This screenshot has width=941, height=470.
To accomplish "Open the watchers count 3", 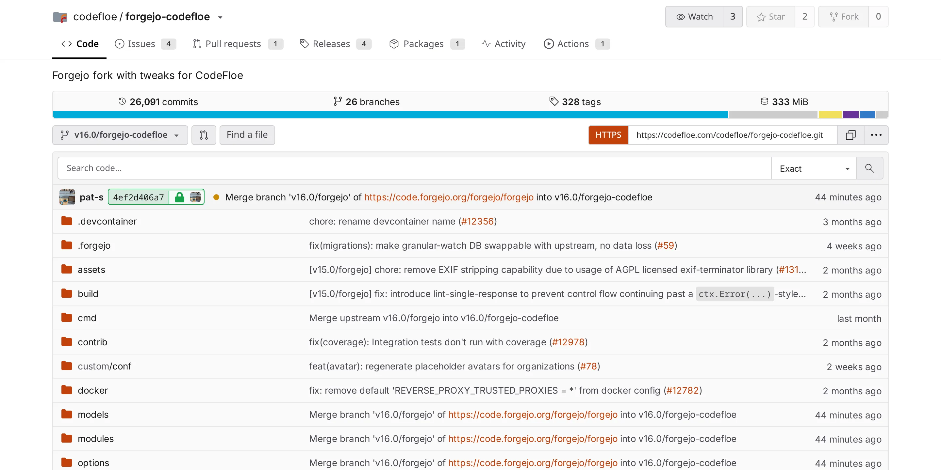I will 733,17.
